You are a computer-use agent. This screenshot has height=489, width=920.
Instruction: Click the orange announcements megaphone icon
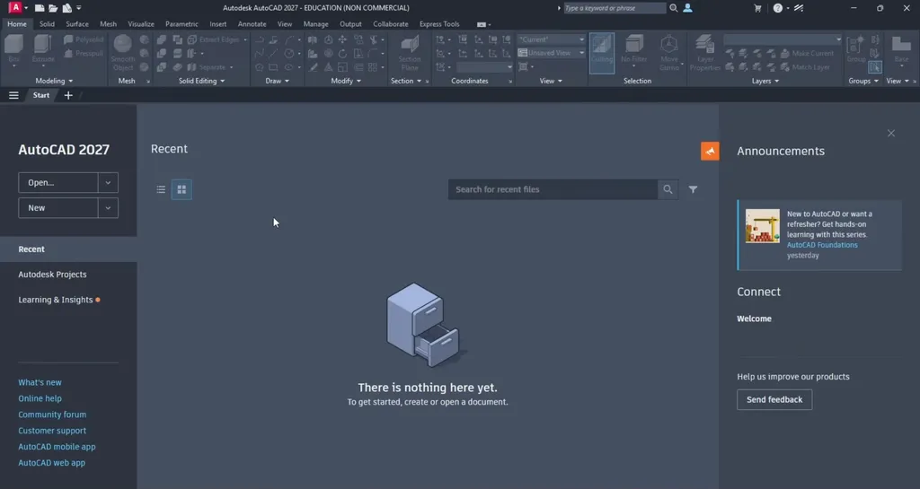pyautogui.click(x=710, y=151)
